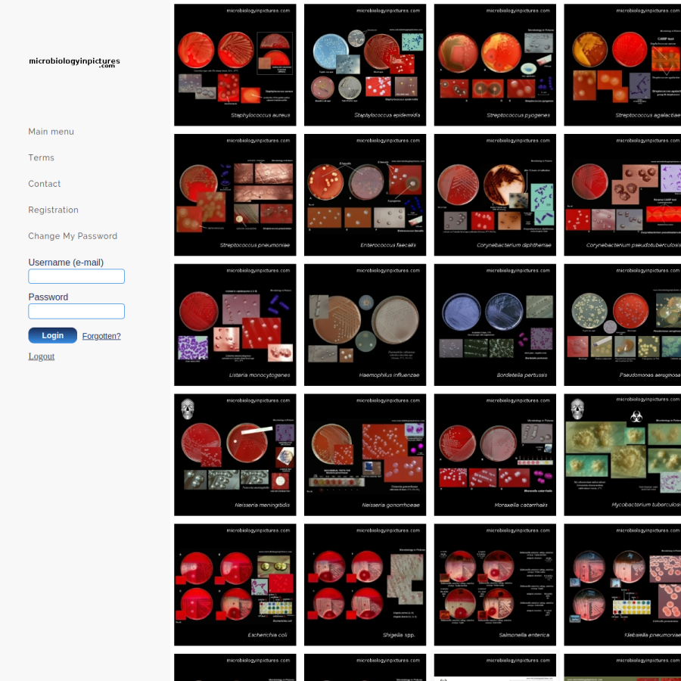Open the Staphylococcus epidermidis thumbnail
This screenshot has height=681, width=681.
[x=365, y=65]
